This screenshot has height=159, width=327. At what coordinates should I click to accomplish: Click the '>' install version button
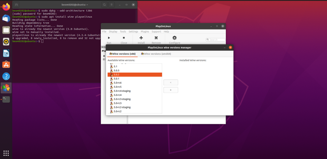pyautogui.click(x=170, y=90)
